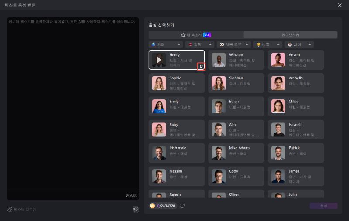The height and width of the screenshot is (221, 349).
Task: Expand the accent (말씨) filter dropdown
Action: point(200,44)
